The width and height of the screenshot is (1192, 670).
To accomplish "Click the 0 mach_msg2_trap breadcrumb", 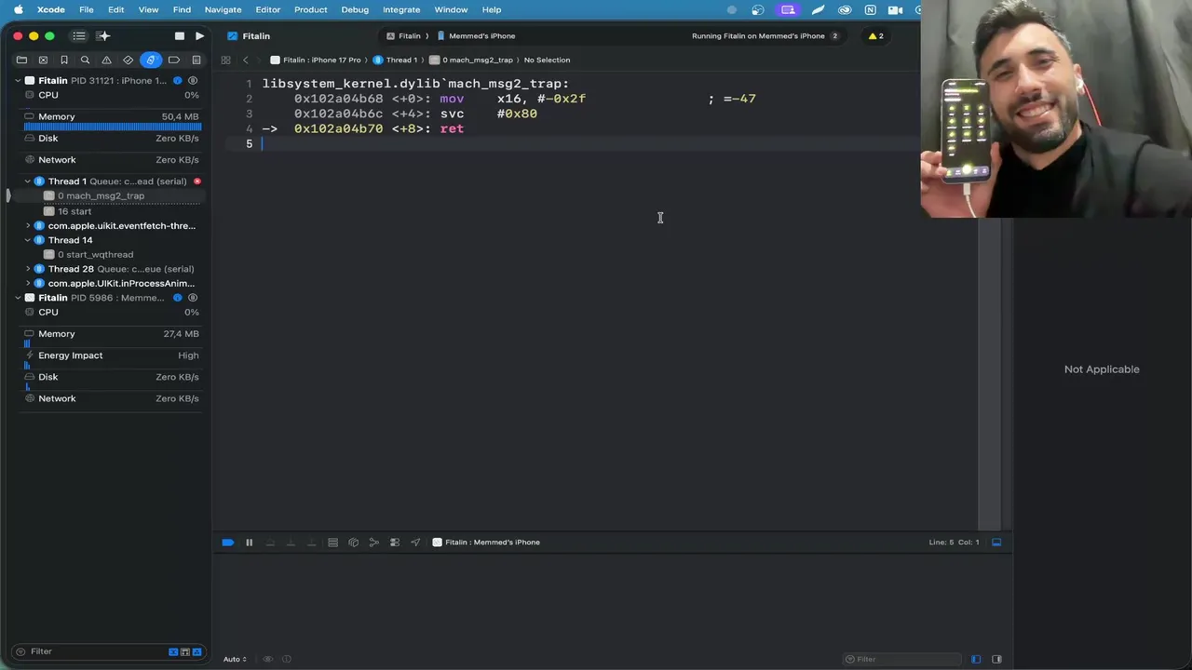I will pos(471,60).
